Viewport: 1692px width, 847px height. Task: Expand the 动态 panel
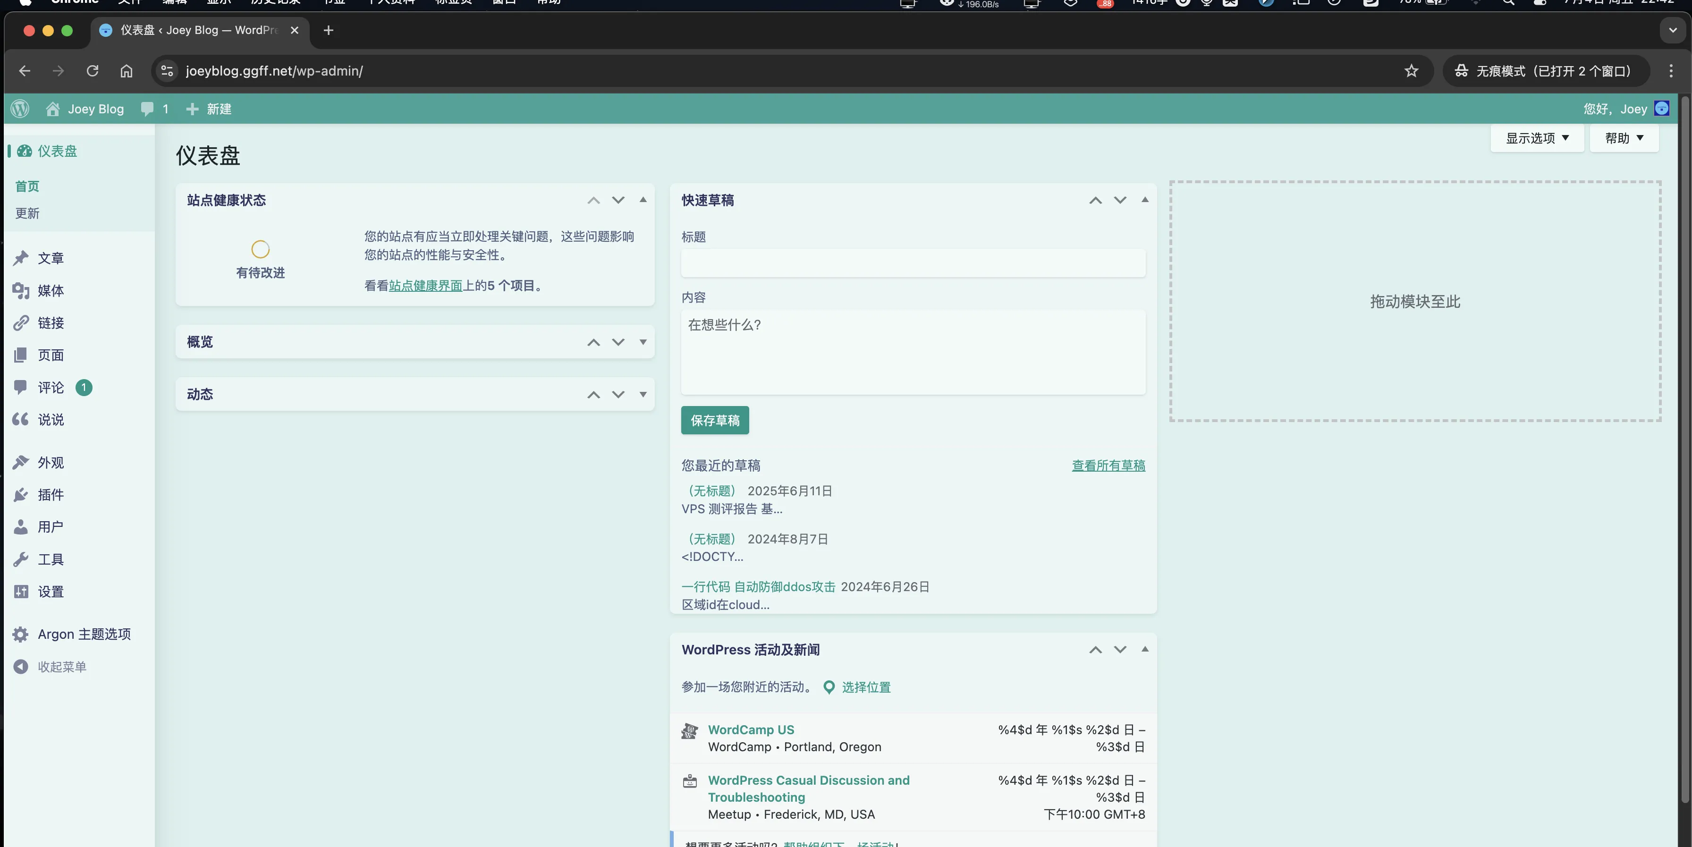pos(643,394)
